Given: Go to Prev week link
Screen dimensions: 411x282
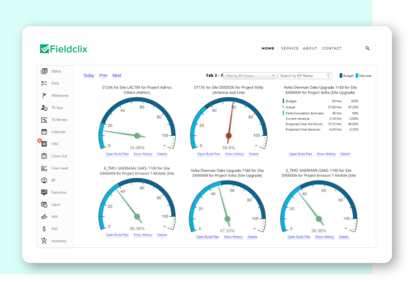Looking at the screenshot, I should 103,76.
